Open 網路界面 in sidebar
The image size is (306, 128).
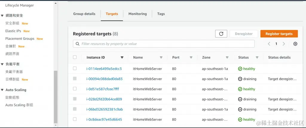[x=12, y=54]
